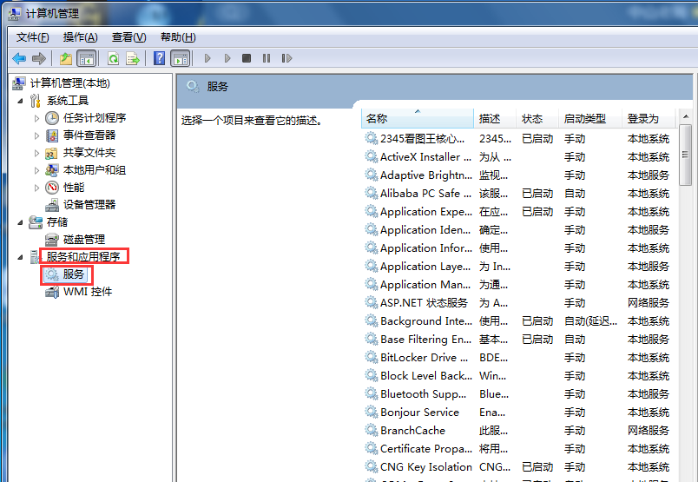698x482 pixels.
Task: Click the Forward arrow toolbar icon
Action: click(x=39, y=58)
